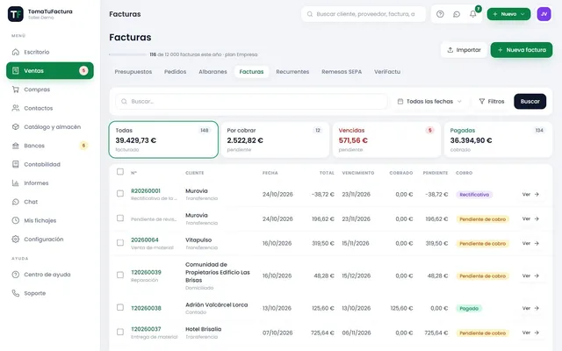Switch to the VeriFactu tab
562x351 pixels.
click(387, 72)
